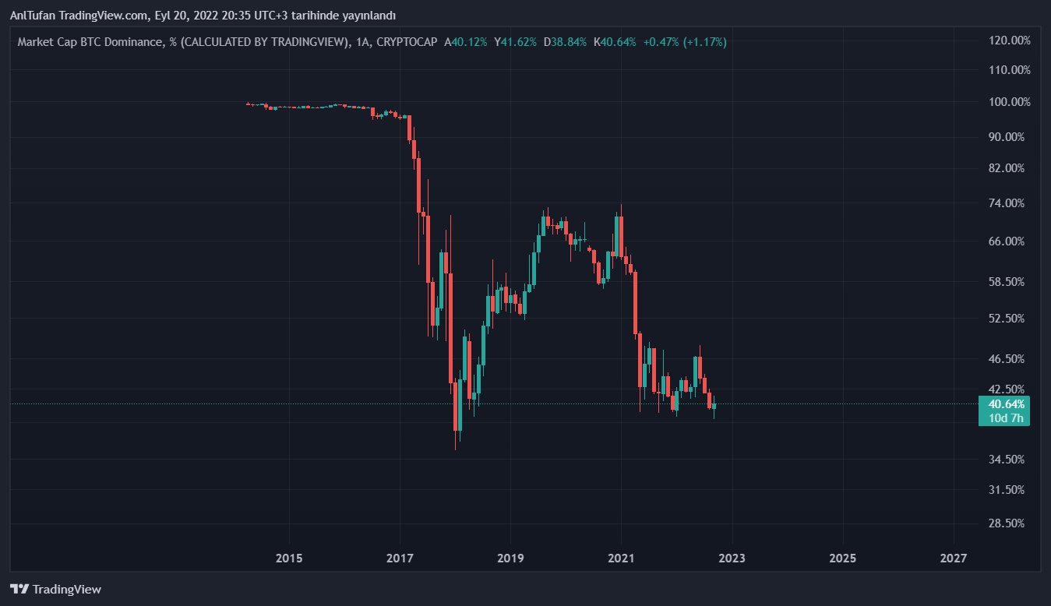
Task: Click the 28.50% level on the price axis
Action: pyautogui.click(x=1010, y=523)
